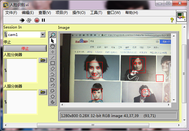Viewport: 189px width, 131px height.
Task: Pause the running VI
Action: coord(43,20)
